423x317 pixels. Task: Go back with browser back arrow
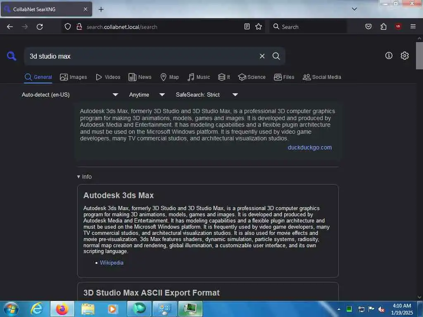pyautogui.click(x=10, y=27)
